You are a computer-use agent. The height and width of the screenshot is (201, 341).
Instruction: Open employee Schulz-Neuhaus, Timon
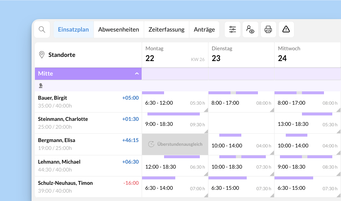pyautogui.click(x=65, y=183)
